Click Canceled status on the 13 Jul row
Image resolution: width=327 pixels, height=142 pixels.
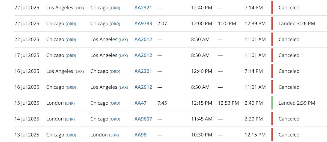click(289, 135)
